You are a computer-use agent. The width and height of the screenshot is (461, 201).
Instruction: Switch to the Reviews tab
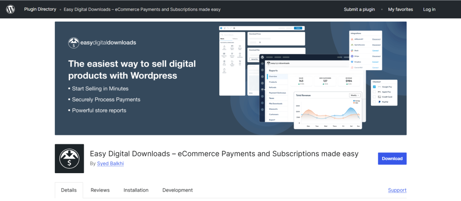pos(100,190)
